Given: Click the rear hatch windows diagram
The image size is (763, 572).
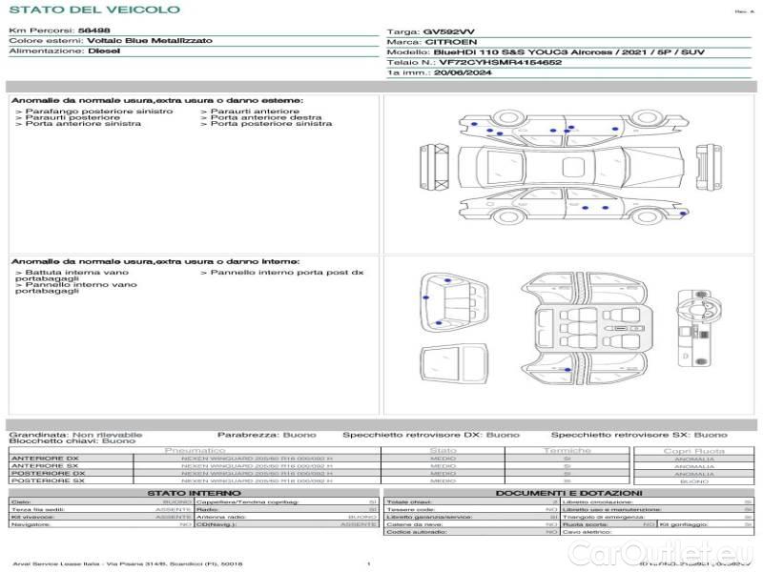Looking at the screenshot, I should [451, 365].
